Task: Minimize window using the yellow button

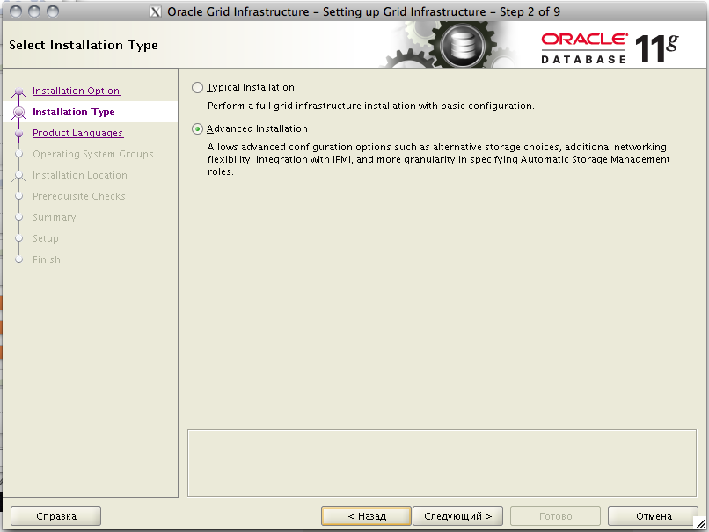Action: tap(33, 11)
